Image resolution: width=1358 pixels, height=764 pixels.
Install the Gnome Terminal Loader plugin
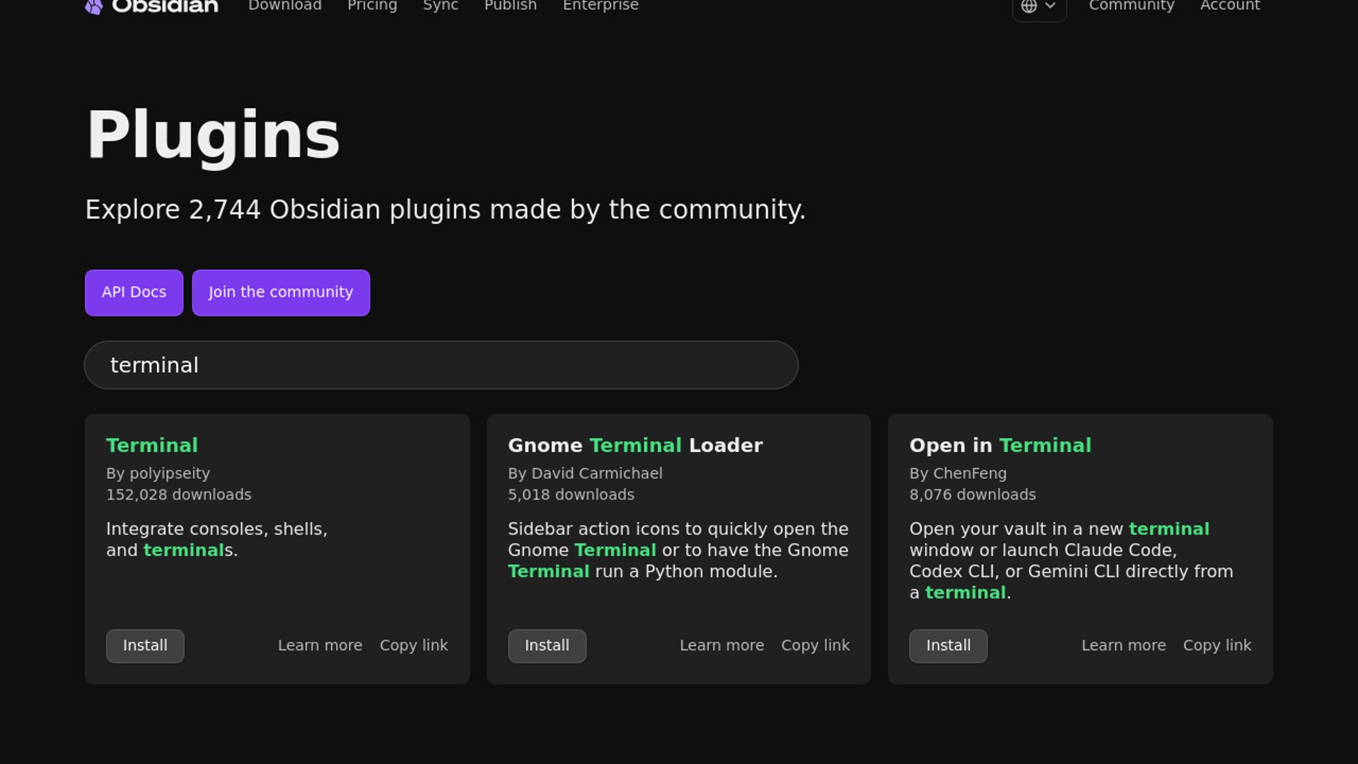[x=546, y=646]
